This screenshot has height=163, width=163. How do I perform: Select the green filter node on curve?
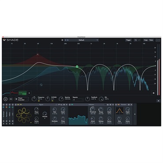coord(77,67)
